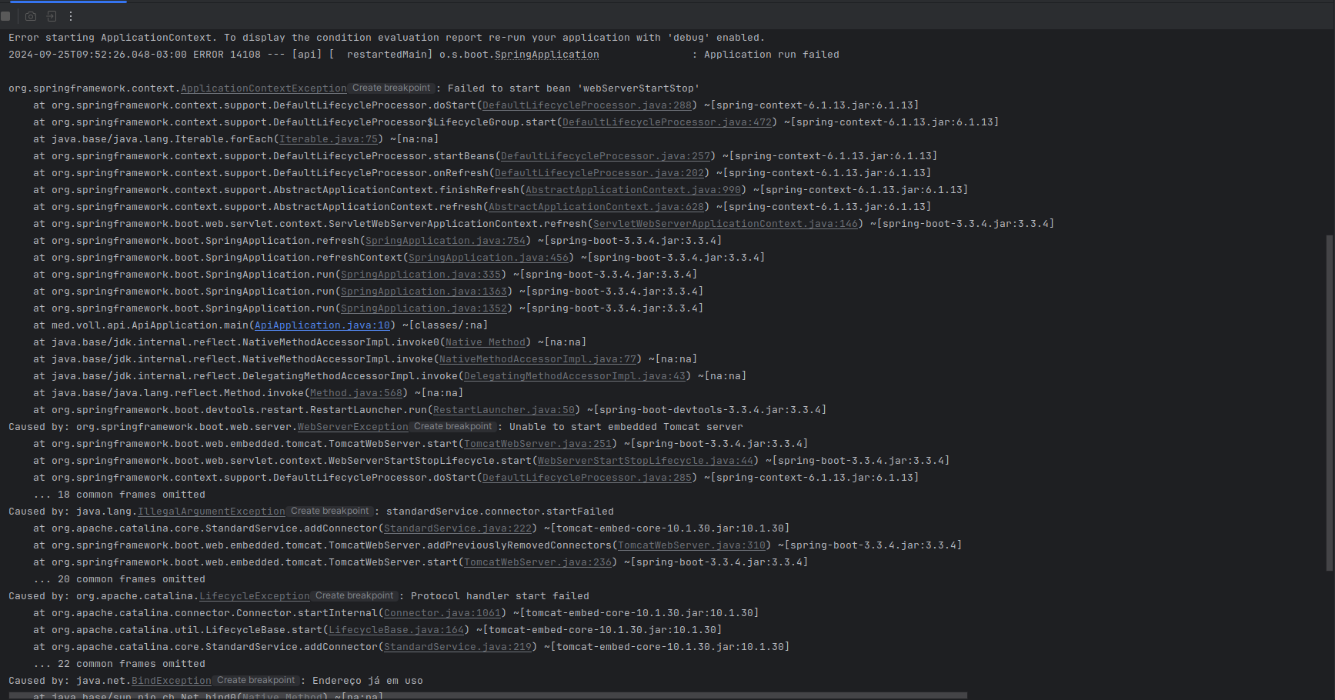Click the camera thread dump icon
1335x700 pixels.
pos(31,16)
